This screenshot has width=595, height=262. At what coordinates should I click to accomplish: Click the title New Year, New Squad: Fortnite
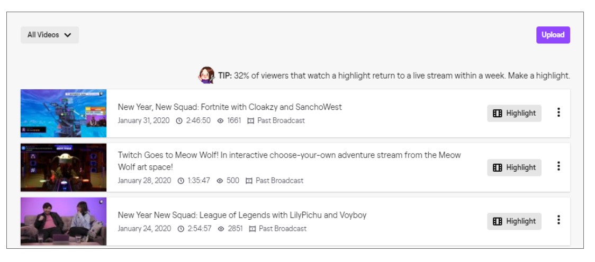(x=230, y=107)
